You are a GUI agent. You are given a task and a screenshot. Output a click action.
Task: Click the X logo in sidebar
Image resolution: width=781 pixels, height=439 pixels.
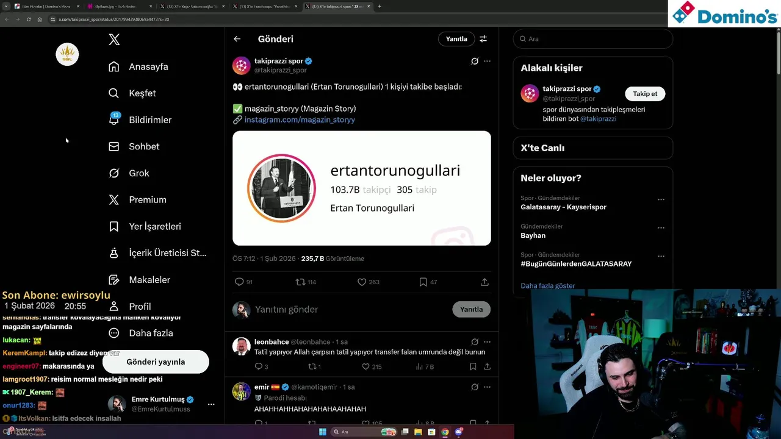click(x=114, y=40)
